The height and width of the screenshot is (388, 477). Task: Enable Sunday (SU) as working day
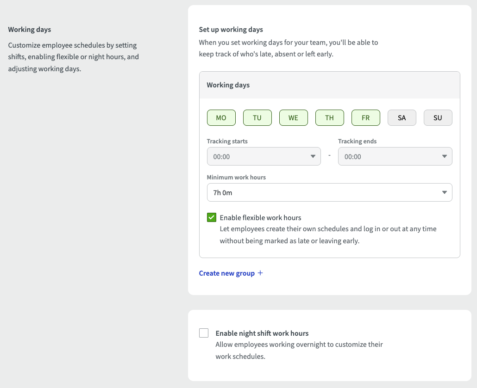point(438,117)
